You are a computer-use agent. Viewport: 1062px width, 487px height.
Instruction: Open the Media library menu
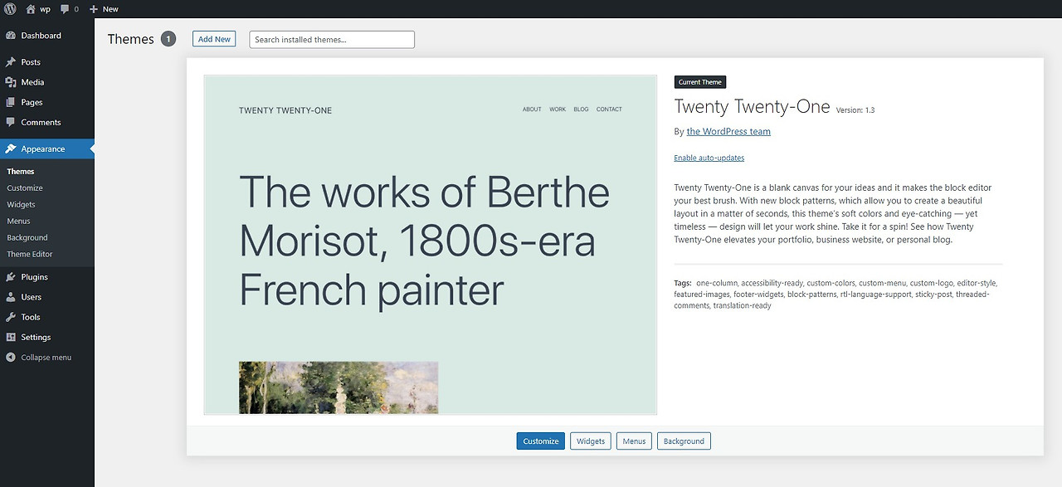click(x=47, y=82)
